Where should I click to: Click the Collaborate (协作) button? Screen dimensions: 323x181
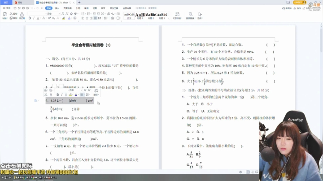297,8
